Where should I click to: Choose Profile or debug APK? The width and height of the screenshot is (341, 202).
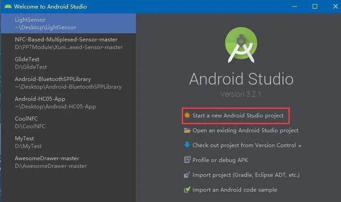tap(220, 160)
